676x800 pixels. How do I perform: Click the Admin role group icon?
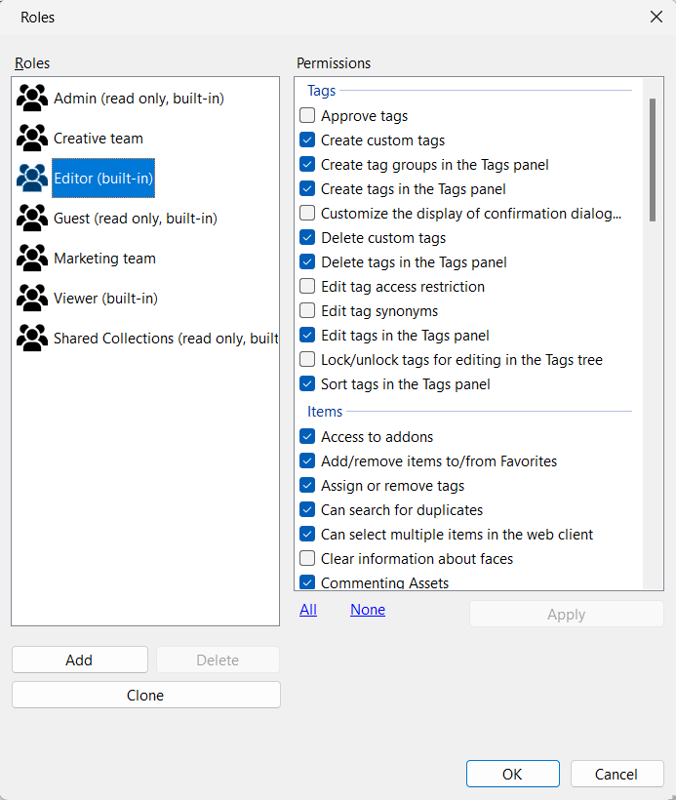coord(32,99)
